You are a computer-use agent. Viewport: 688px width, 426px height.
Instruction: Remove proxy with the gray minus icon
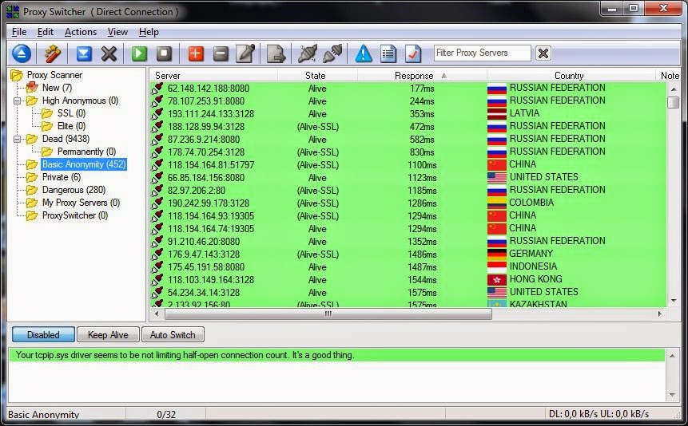(x=221, y=53)
